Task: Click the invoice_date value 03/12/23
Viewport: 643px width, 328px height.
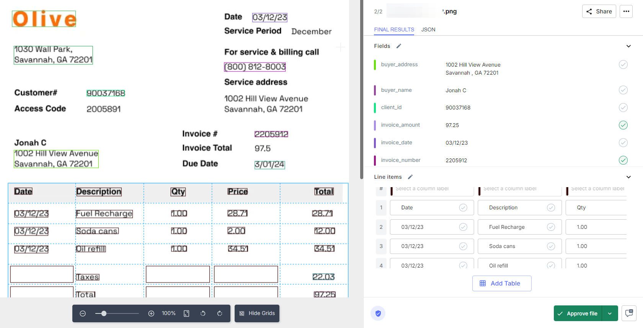Action: pos(457,143)
